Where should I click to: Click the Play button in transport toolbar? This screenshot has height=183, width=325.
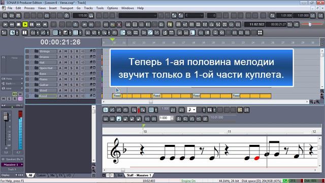click(x=25, y=24)
